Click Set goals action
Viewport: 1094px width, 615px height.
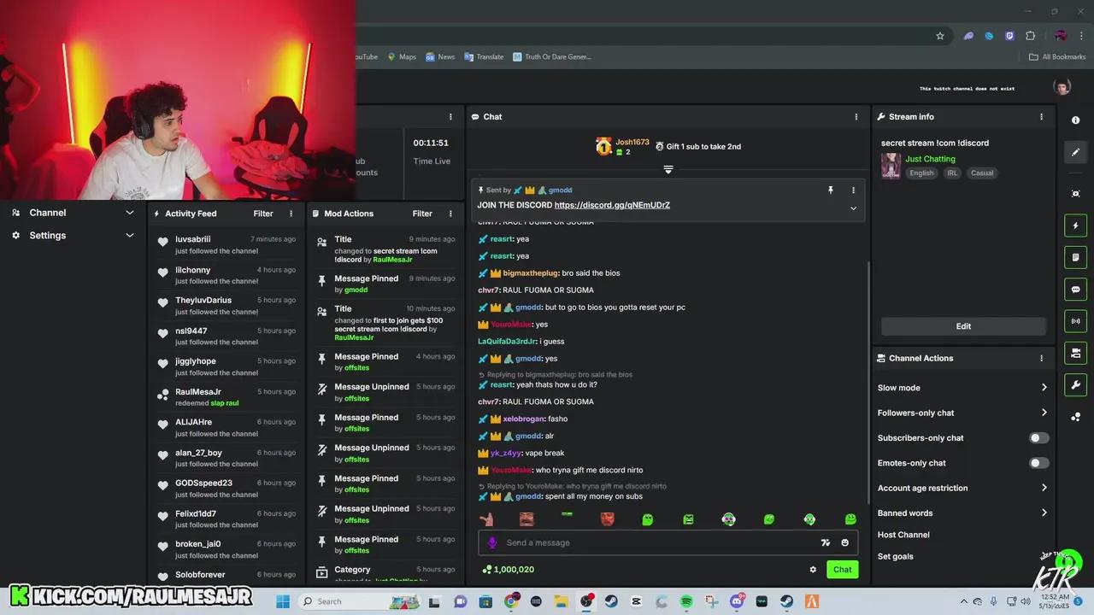896,557
